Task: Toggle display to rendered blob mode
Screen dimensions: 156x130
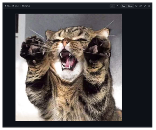Action: tap(117, 6)
